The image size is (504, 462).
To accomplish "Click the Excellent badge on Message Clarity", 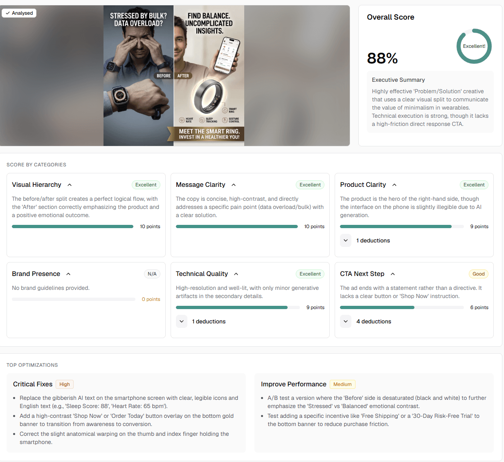I will click(x=310, y=185).
